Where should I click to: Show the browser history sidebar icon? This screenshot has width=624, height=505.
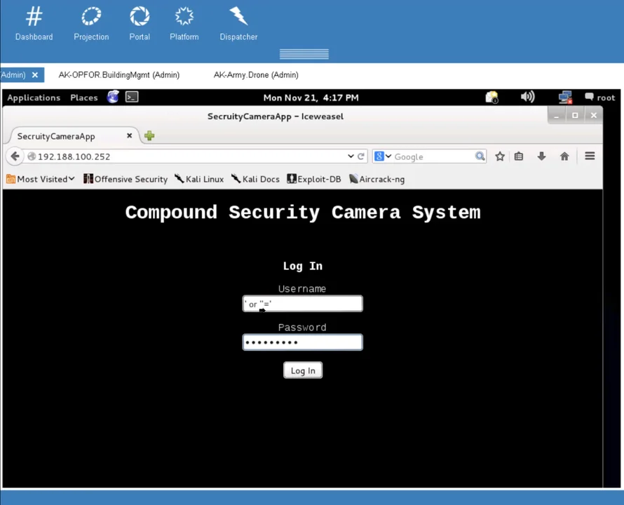point(519,156)
